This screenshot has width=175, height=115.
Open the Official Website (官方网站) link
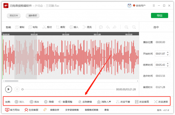tap(12, 110)
